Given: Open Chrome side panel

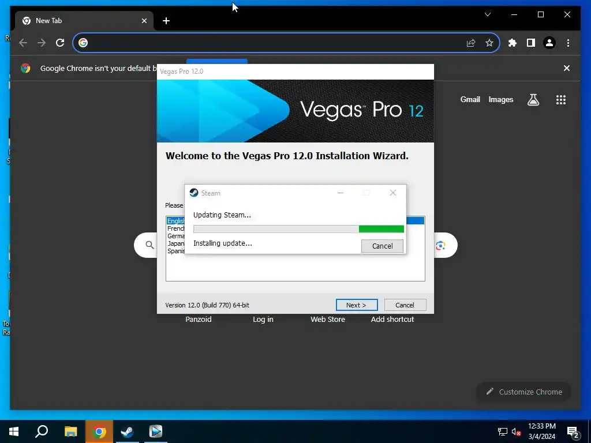Looking at the screenshot, I should [531, 43].
